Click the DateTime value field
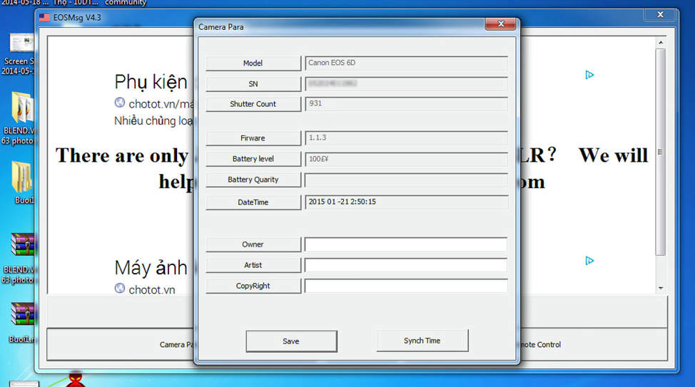 coord(405,202)
